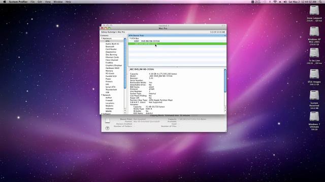The width and height of the screenshot is (325, 182).
Task: Click the Wi-Fi status icon
Action: pos(275,2)
